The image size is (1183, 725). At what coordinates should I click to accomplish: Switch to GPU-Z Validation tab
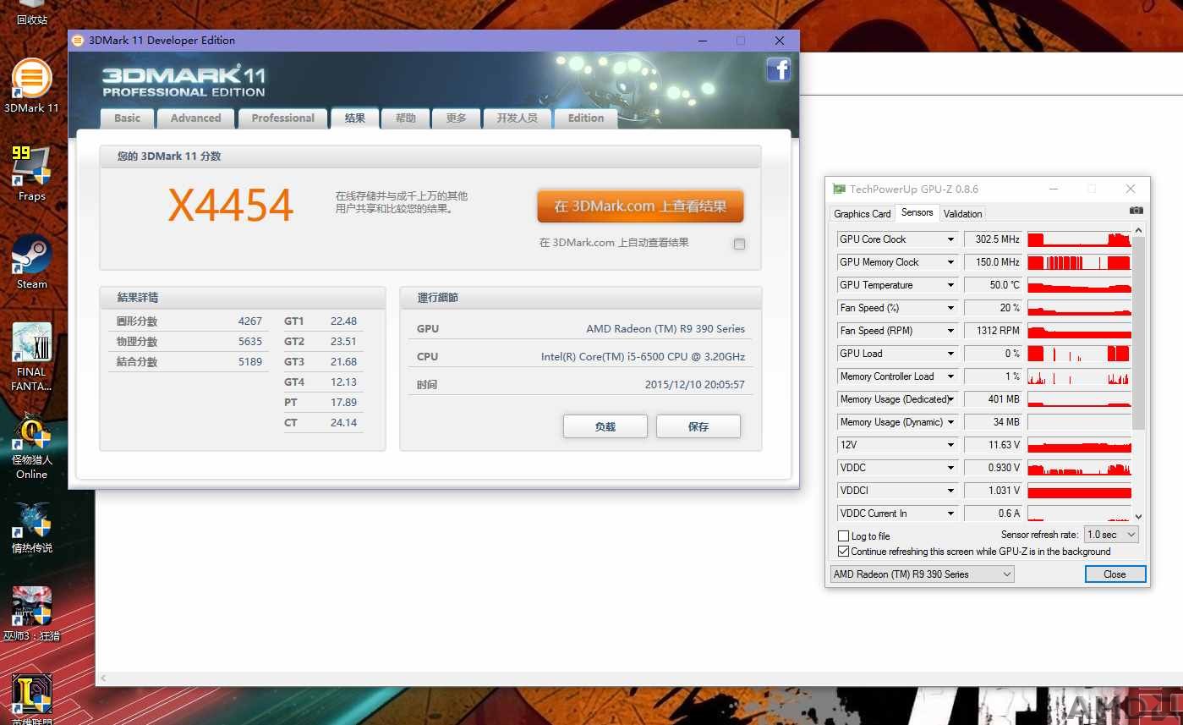962,214
